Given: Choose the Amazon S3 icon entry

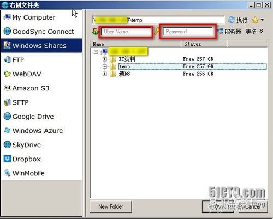Looking at the screenshot, I should click(7, 88).
